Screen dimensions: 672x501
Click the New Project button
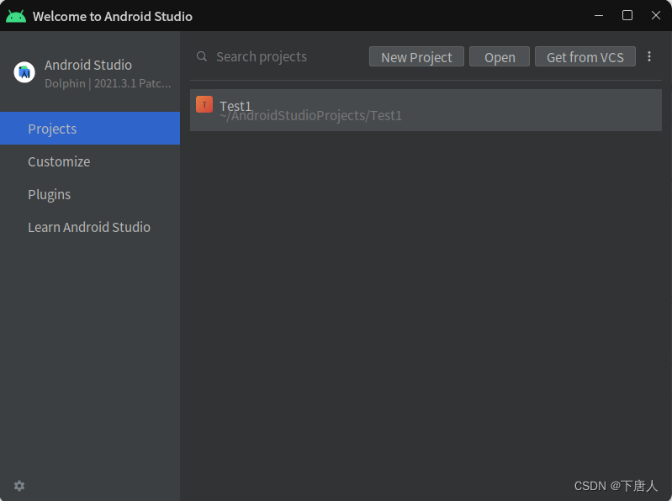pyautogui.click(x=416, y=56)
